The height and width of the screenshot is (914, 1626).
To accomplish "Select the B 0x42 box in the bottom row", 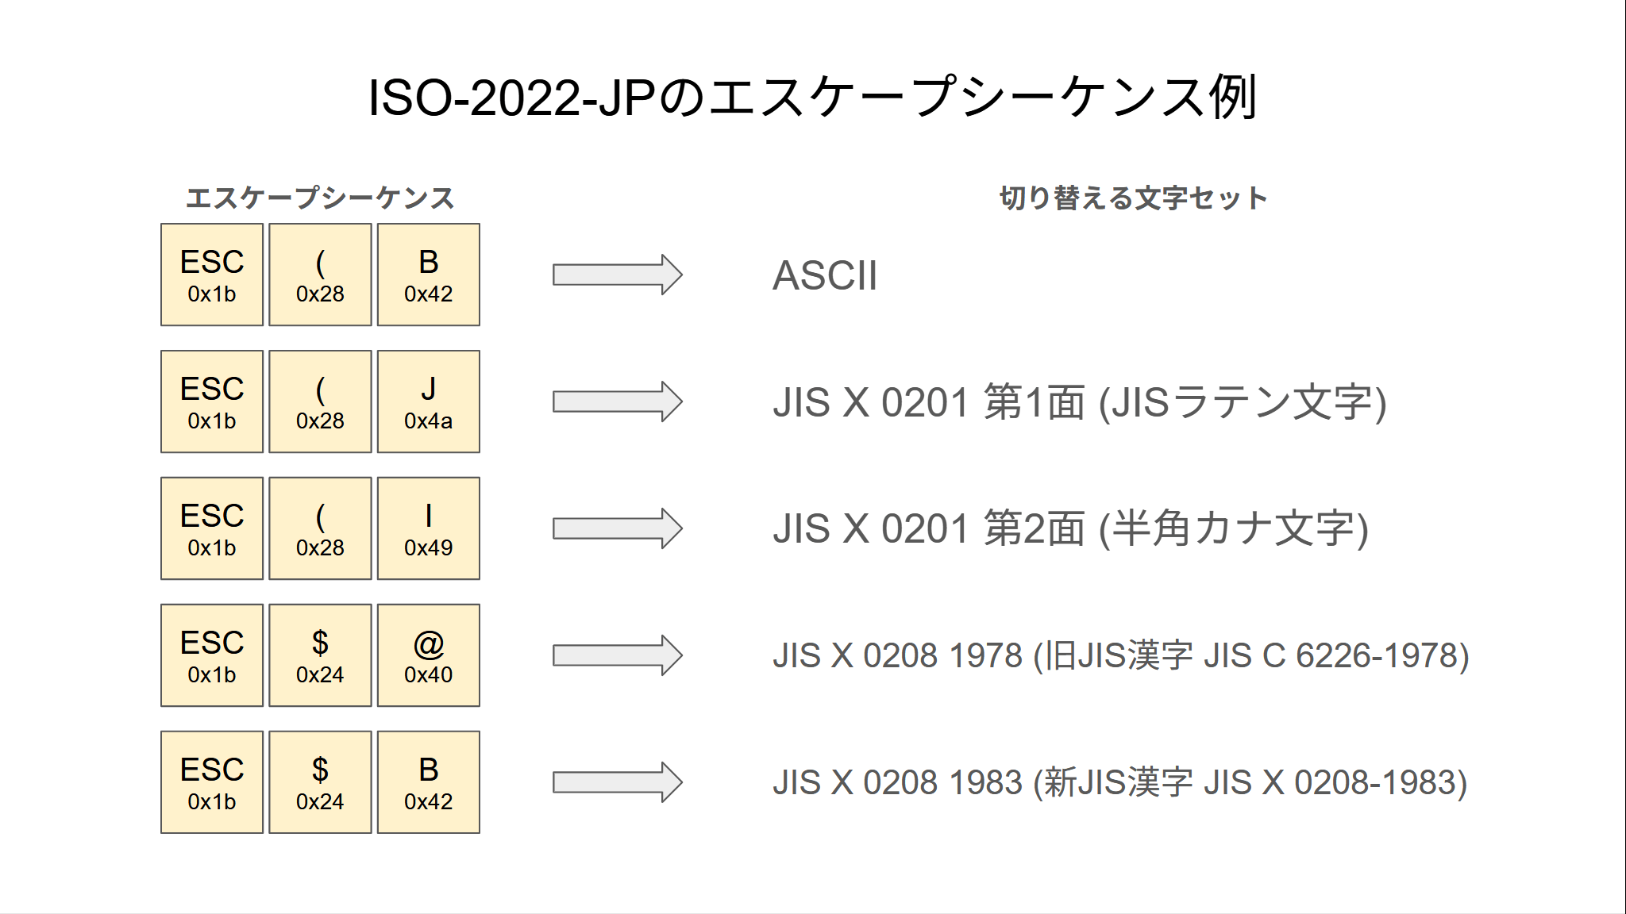I will click(429, 782).
